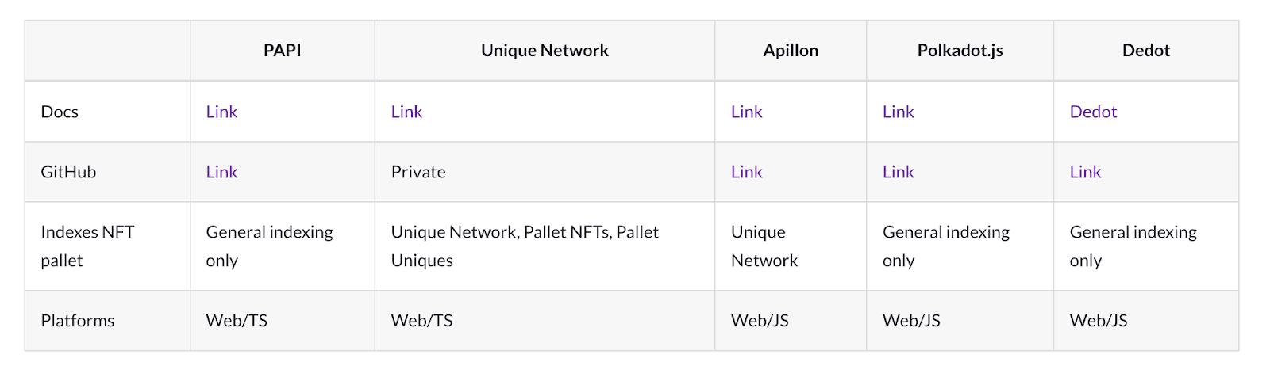Viewport: 1270px width, 381px height.
Task: Select the Private cell under Unique Network
Action: click(418, 172)
